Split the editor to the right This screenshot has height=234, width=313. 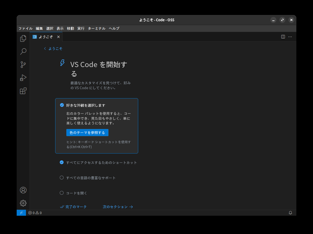(x=283, y=37)
